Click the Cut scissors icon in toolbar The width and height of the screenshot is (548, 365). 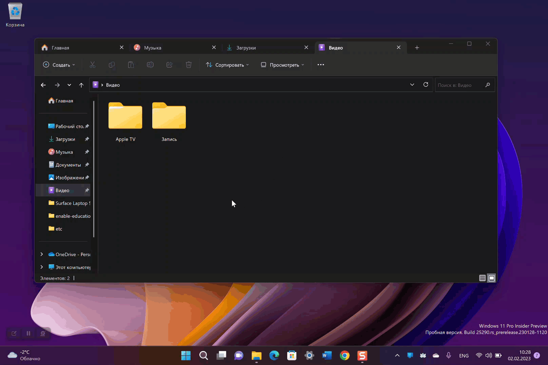pyautogui.click(x=92, y=65)
